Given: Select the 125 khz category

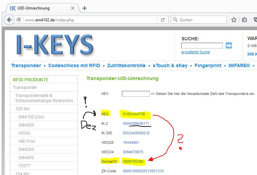Looking at the screenshot, I should 22,109.
